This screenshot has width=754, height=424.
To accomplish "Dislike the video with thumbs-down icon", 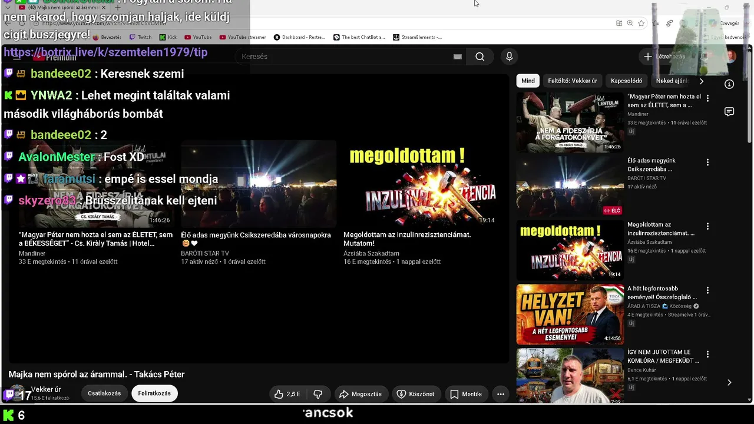I will coord(318,394).
